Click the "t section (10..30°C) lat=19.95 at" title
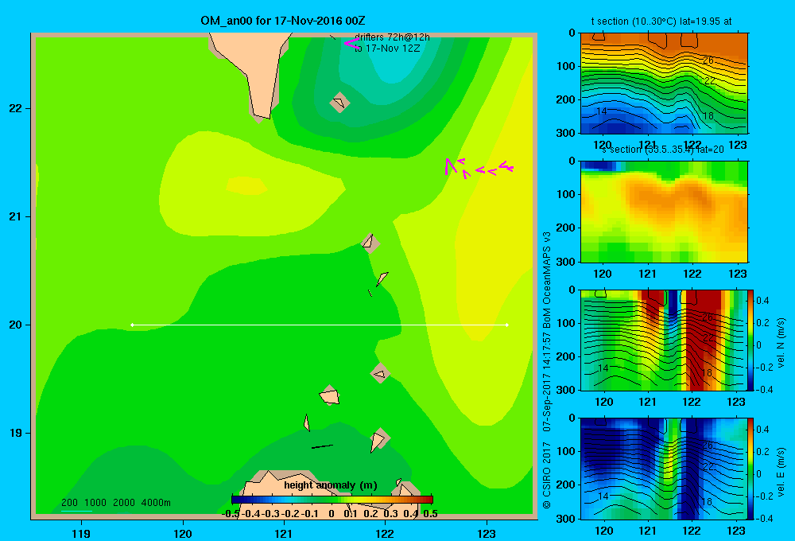Screen dimensions: 795x541 pyautogui.click(x=661, y=21)
